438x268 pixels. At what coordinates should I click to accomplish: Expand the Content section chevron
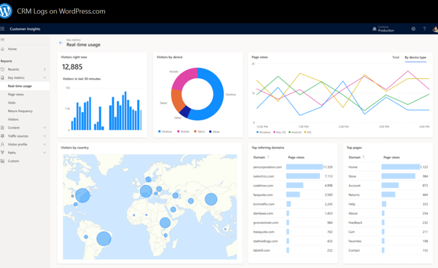tap(44, 128)
